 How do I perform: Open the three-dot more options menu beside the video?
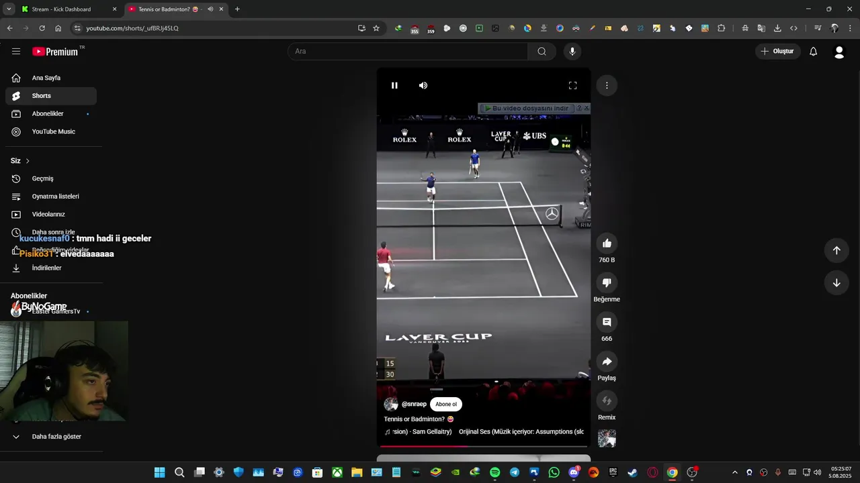[x=607, y=85]
